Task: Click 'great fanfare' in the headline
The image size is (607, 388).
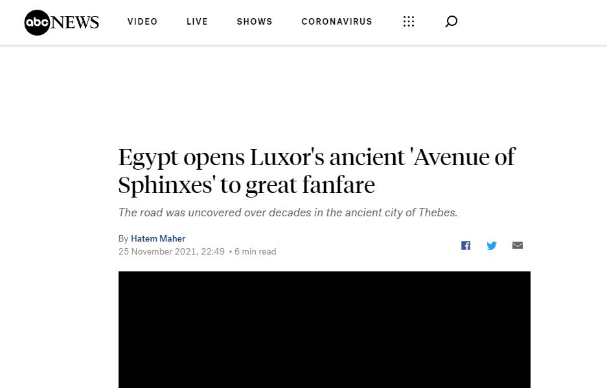Action: pos(310,185)
